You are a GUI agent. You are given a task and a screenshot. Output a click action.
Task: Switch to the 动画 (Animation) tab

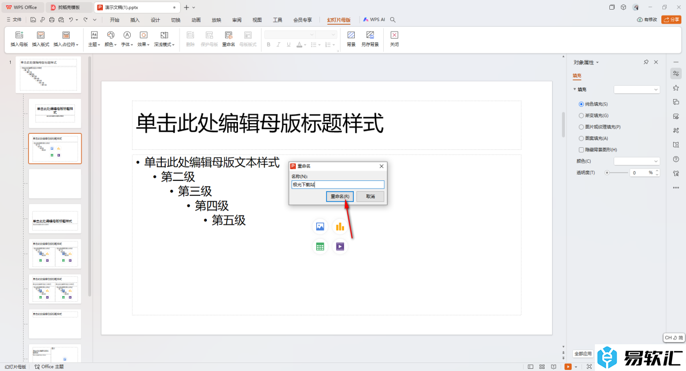(196, 20)
